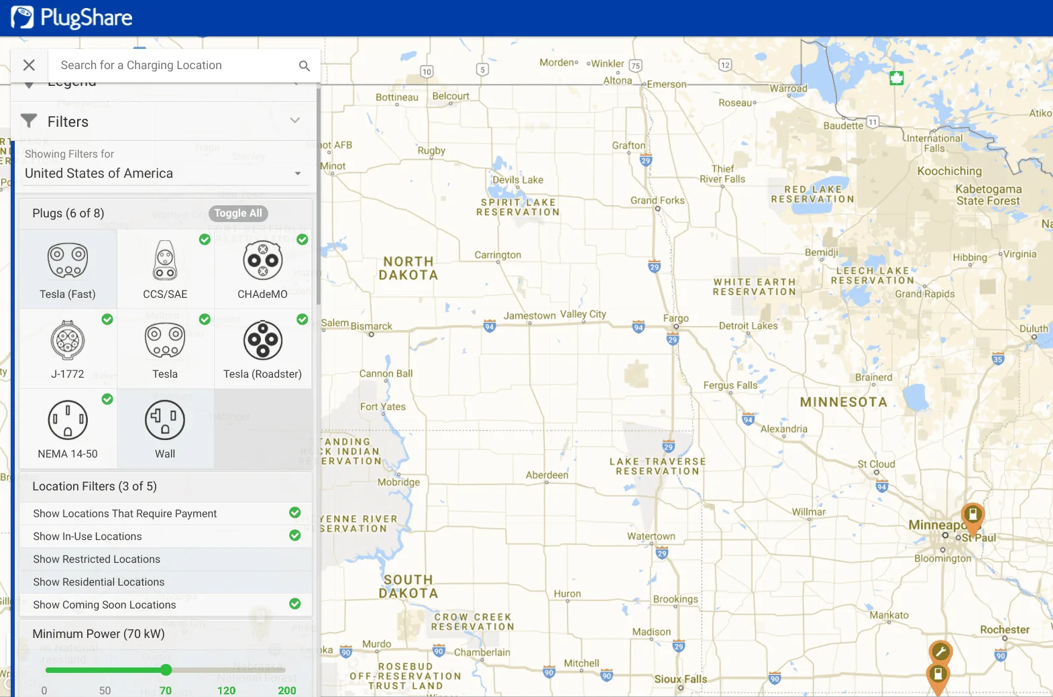Click the Sioux Falls label on the map
The height and width of the screenshot is (697, 1053).
(681, 679)
